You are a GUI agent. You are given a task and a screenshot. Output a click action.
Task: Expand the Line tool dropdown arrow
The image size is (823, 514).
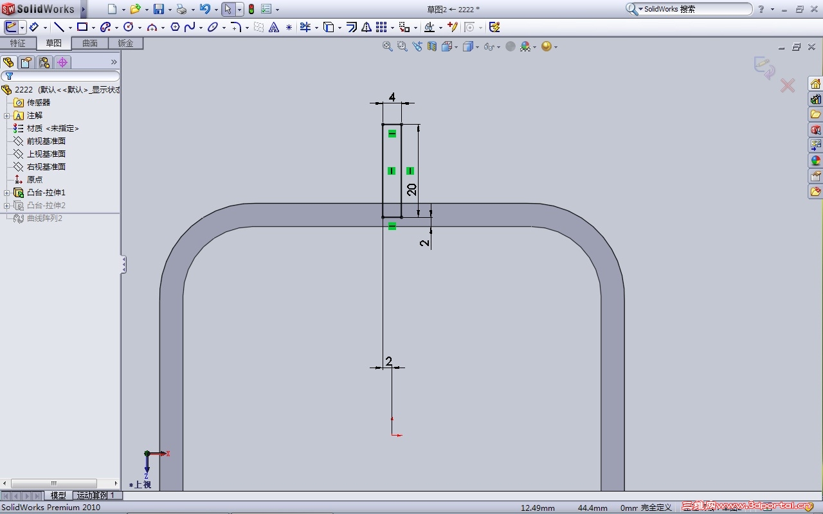tap(69, 28)
